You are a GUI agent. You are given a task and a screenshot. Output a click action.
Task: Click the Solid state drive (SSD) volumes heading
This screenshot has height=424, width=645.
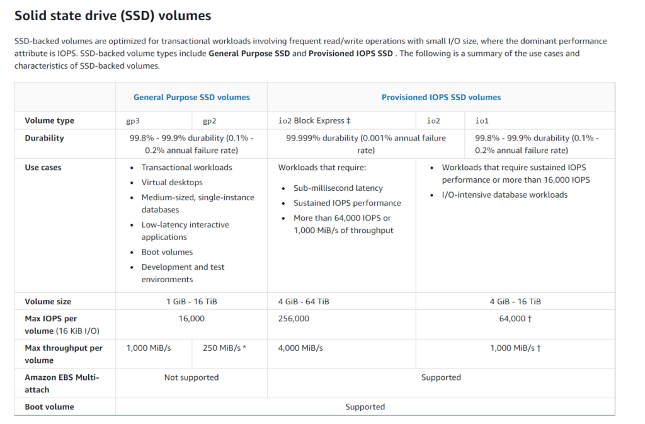coord(113,16)
